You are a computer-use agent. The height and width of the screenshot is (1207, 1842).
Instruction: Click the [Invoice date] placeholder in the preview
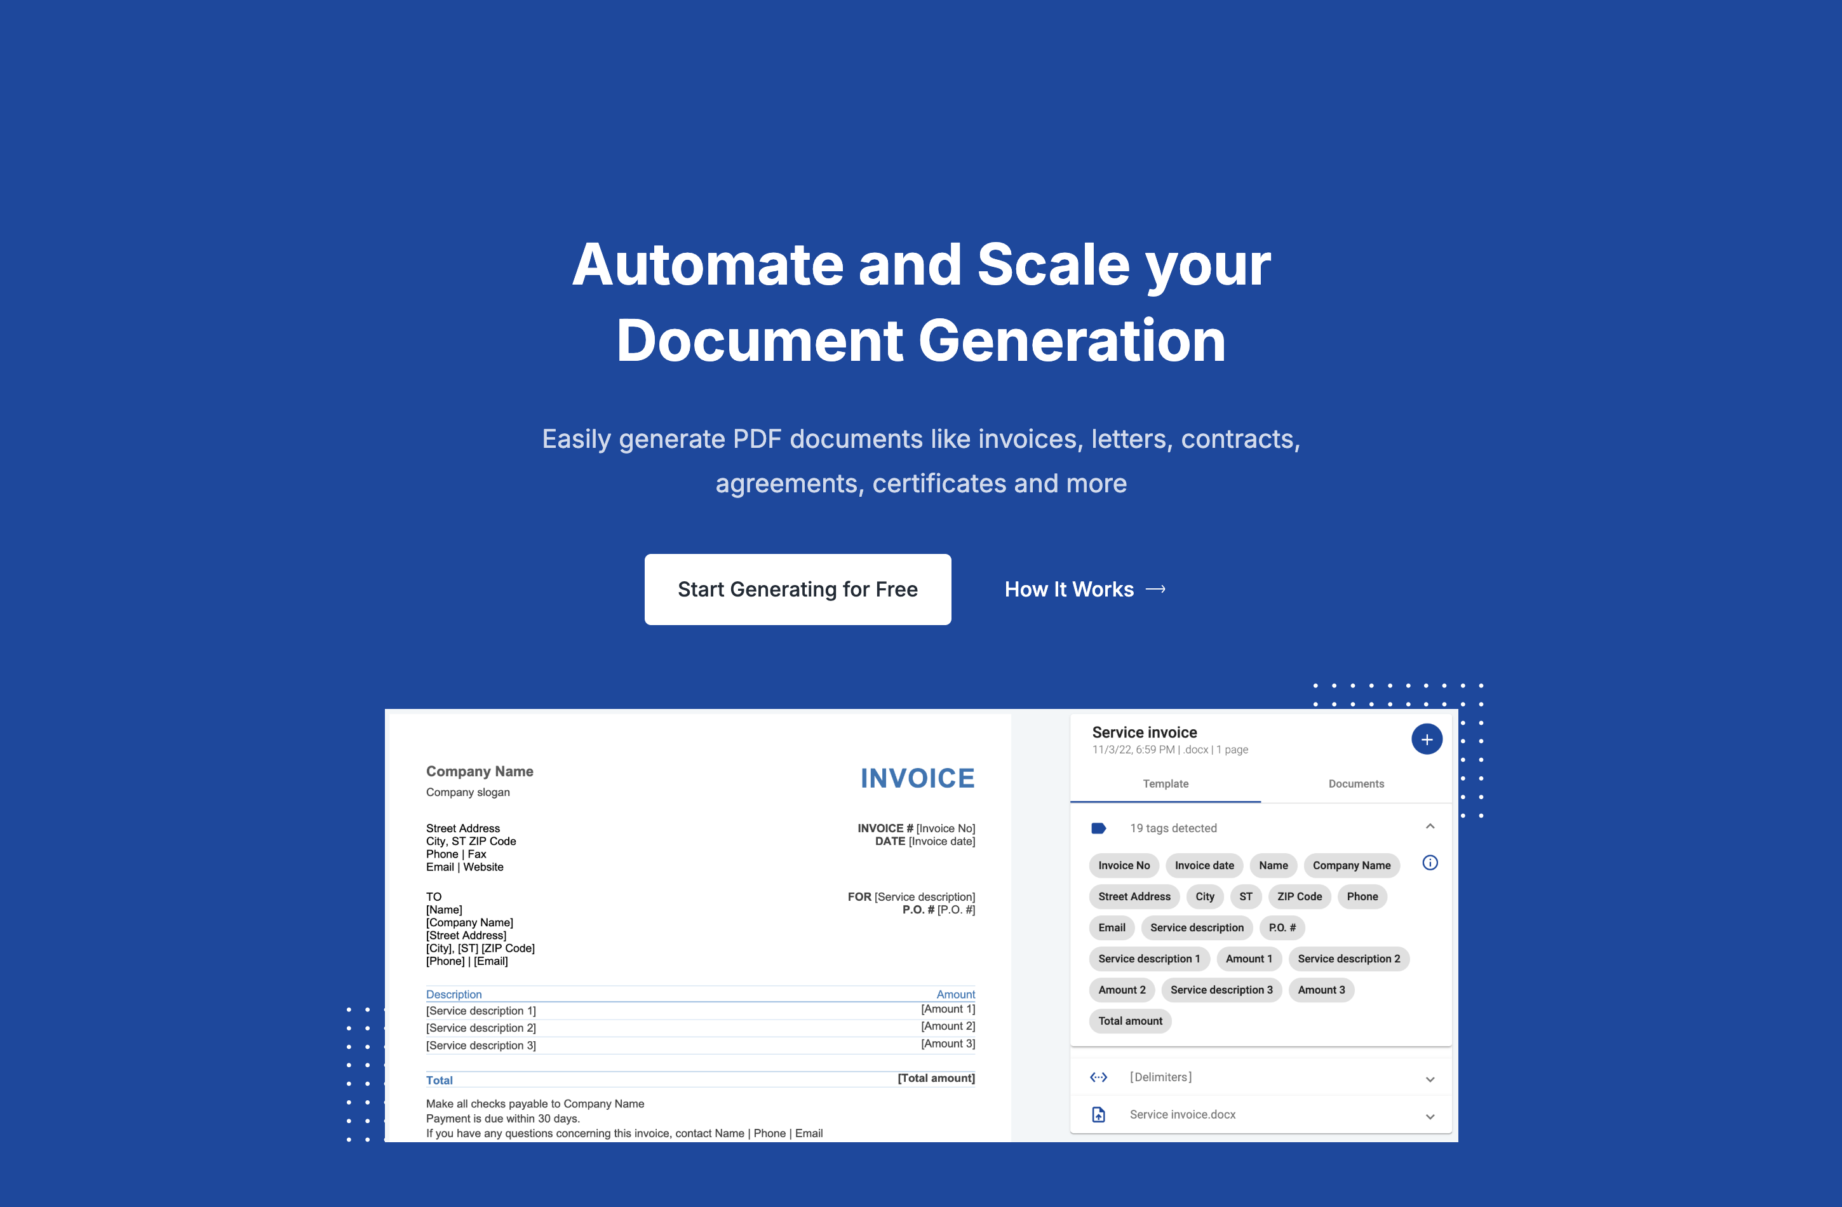(942, 842)
